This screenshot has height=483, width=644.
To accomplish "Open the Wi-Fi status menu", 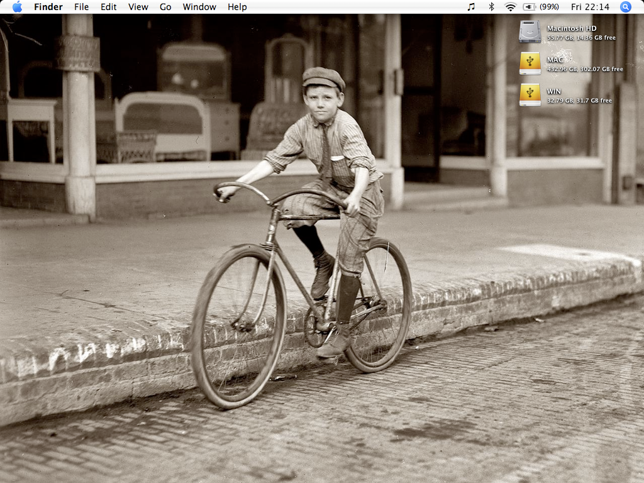I will click(510, 7).
